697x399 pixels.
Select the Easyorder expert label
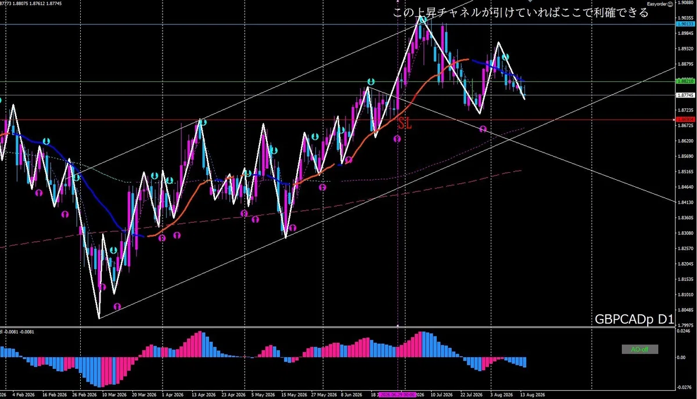pyautogui.click(x=656, y=4)
